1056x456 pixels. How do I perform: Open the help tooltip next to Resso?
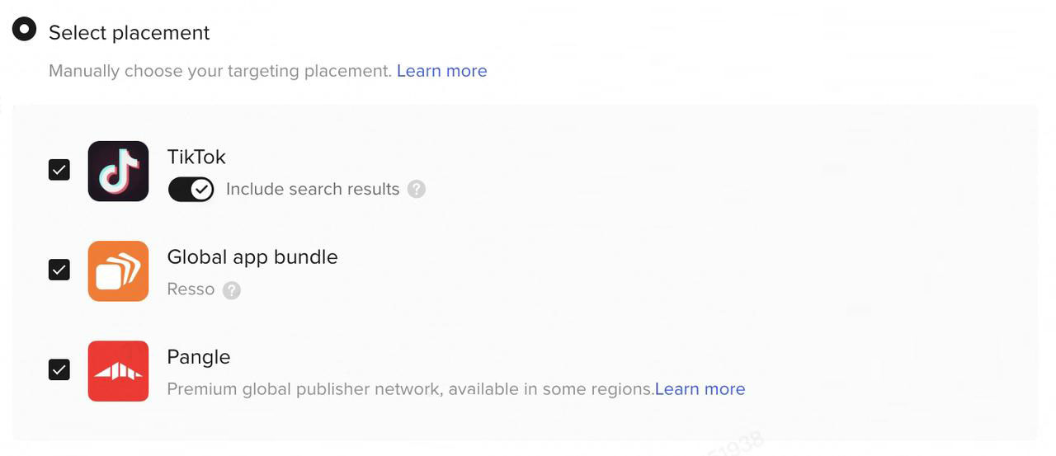232,289
